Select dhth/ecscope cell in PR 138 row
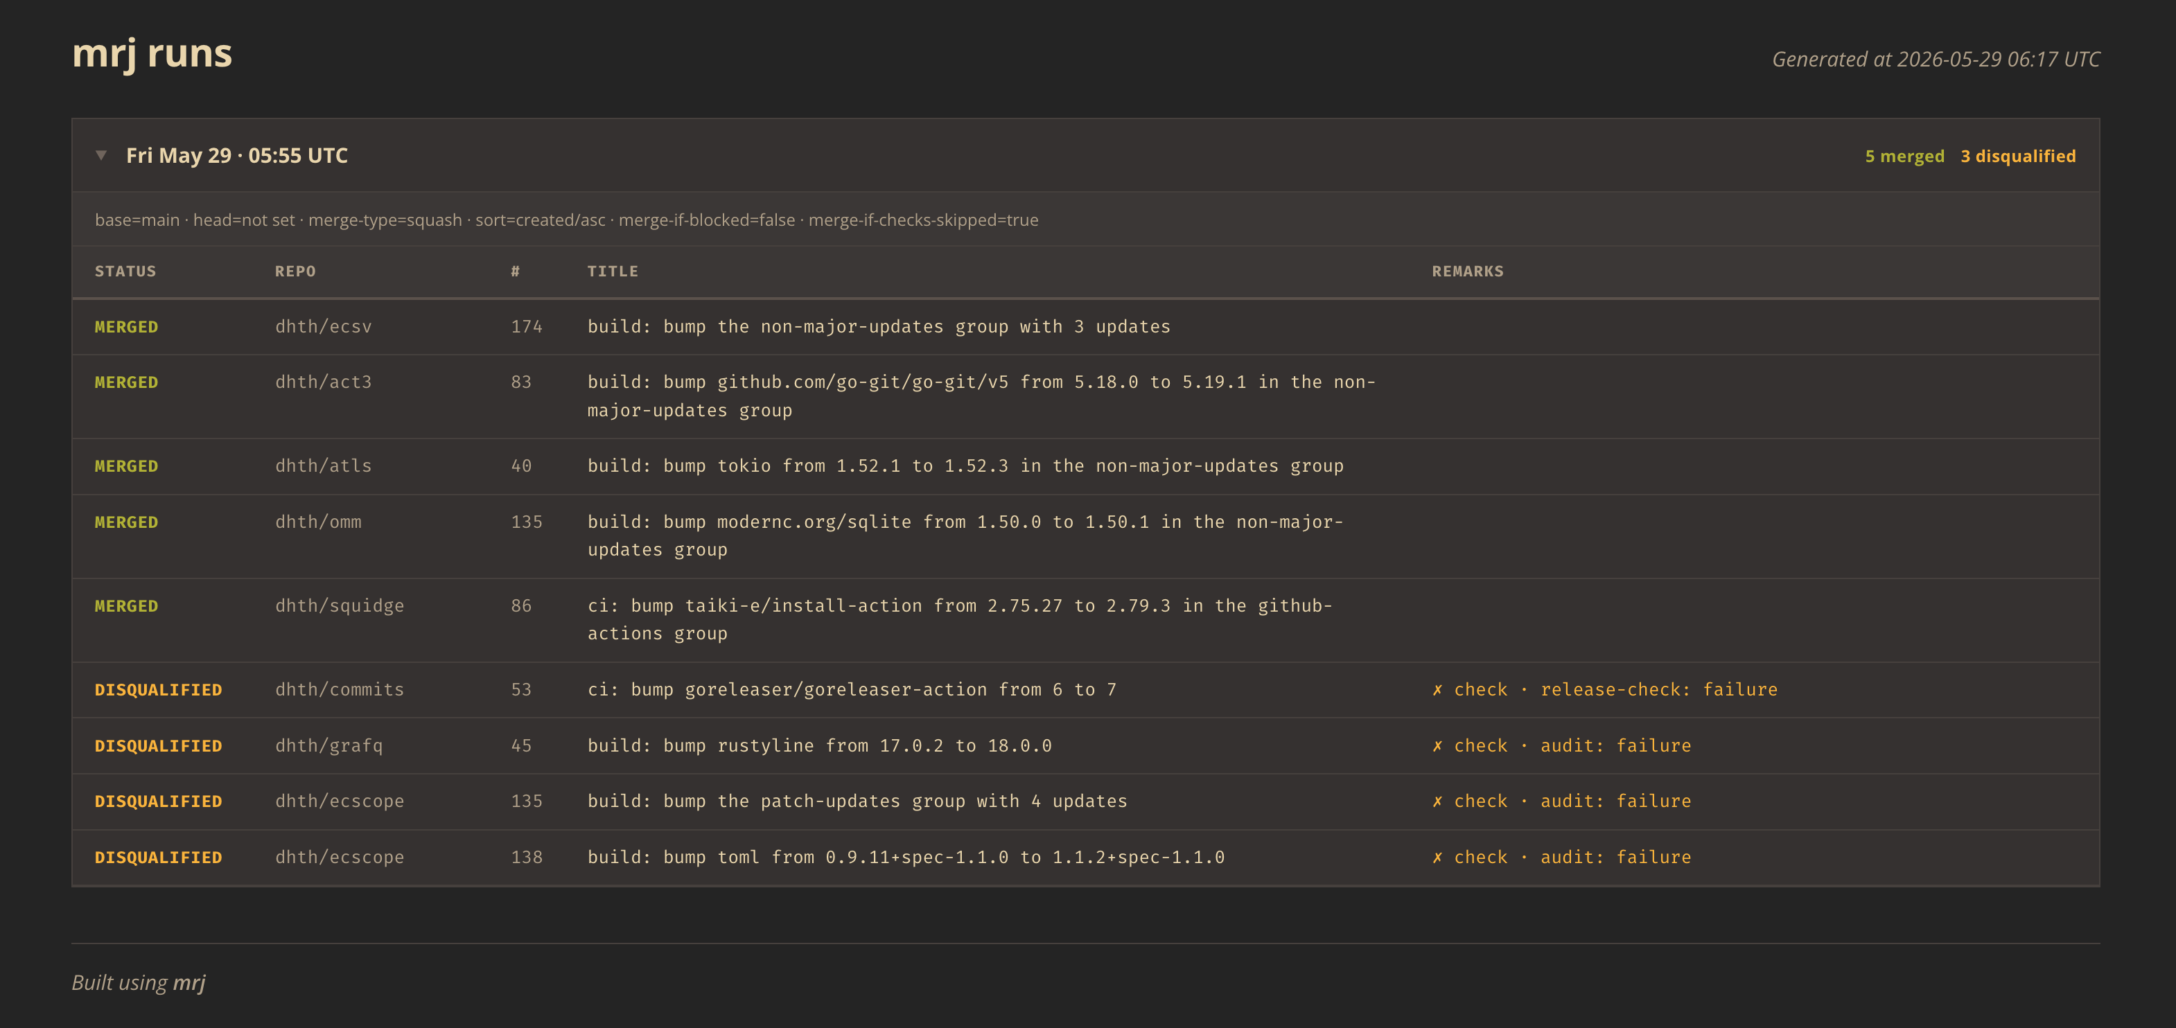 tap(340, 858)
